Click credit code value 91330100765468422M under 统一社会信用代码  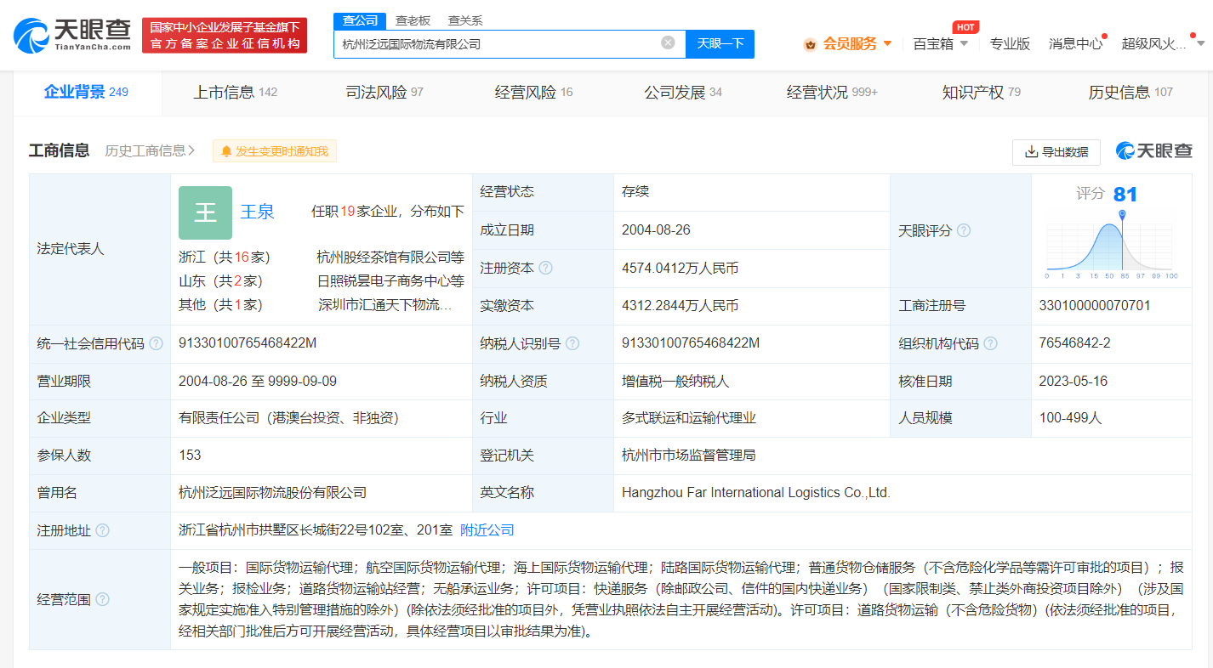tap(248, 343)
